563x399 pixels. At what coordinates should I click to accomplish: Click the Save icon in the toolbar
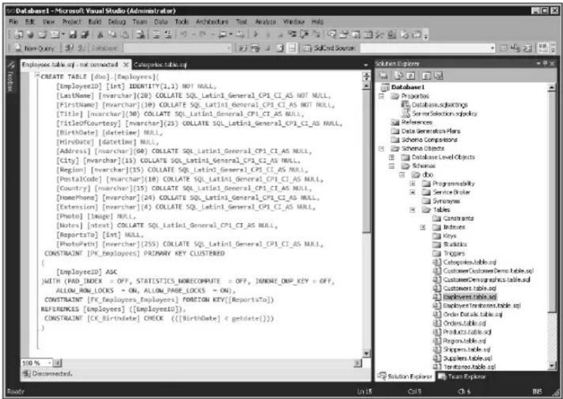click(x=73, y=34)
